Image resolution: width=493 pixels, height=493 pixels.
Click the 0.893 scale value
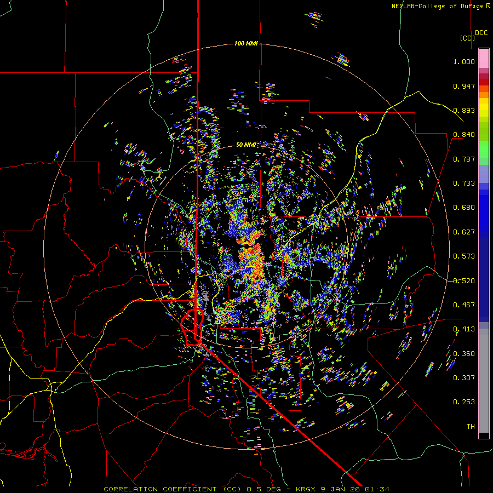464,110
